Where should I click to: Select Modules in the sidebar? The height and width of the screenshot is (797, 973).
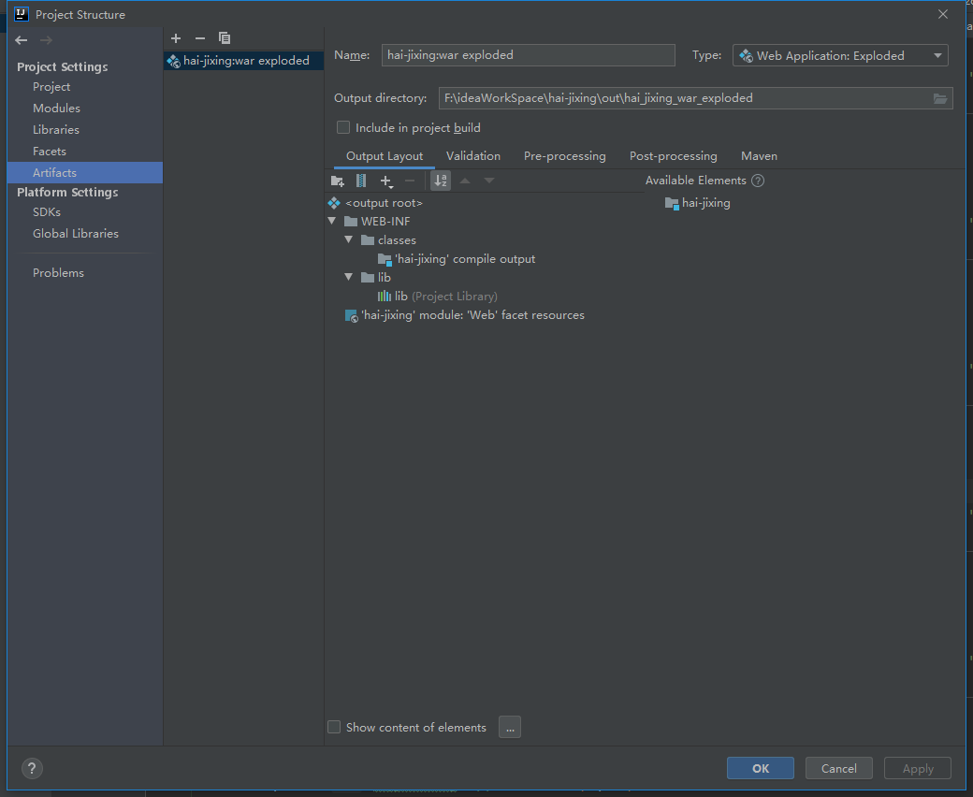pyautogui.click(x=56, y=108)
